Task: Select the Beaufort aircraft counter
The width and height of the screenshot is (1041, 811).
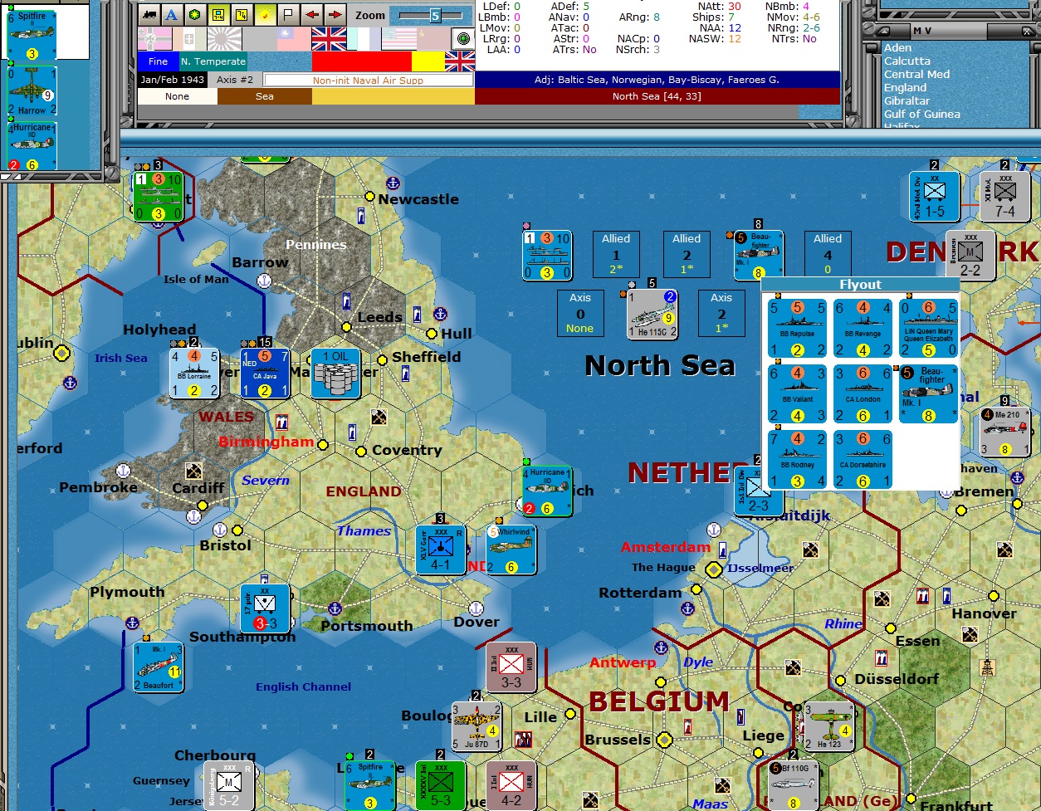Action: 159,667
